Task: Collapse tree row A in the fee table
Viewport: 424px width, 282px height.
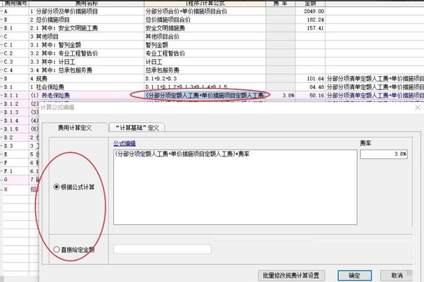Action: click(x=2, y=12)
